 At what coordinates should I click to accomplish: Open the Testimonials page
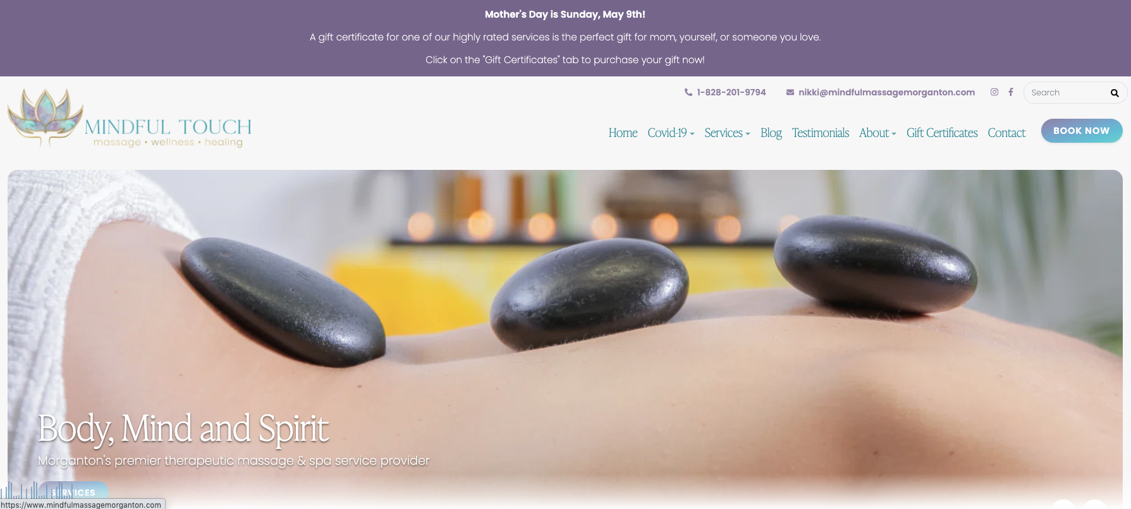(x=820, y=133)
